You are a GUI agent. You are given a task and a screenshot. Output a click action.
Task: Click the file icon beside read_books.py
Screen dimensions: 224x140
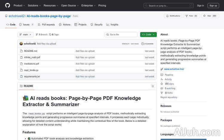[x=21, y=70]
